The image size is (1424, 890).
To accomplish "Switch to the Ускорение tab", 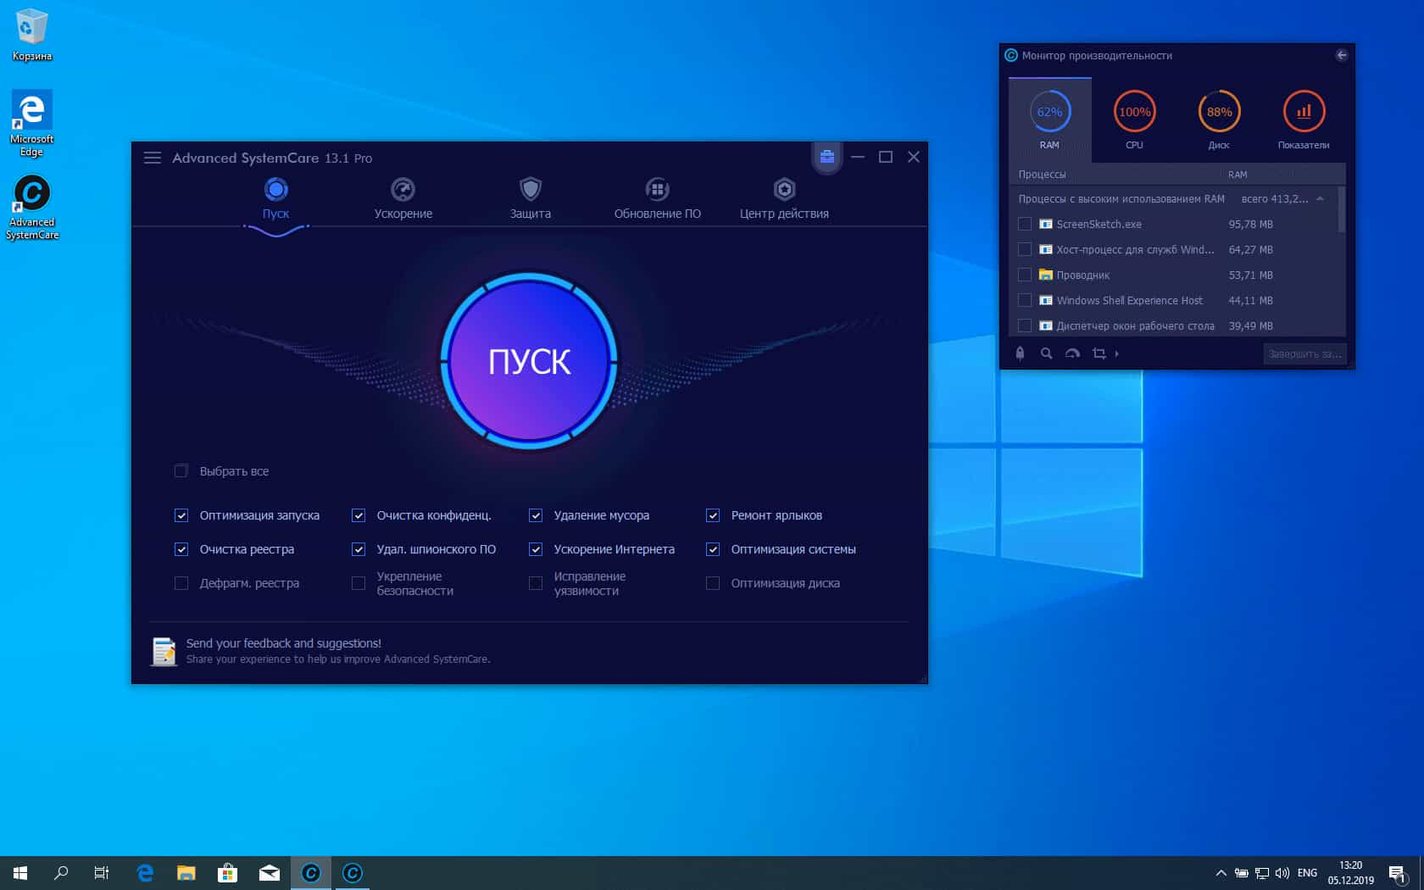I will click(x=403, y=199).
